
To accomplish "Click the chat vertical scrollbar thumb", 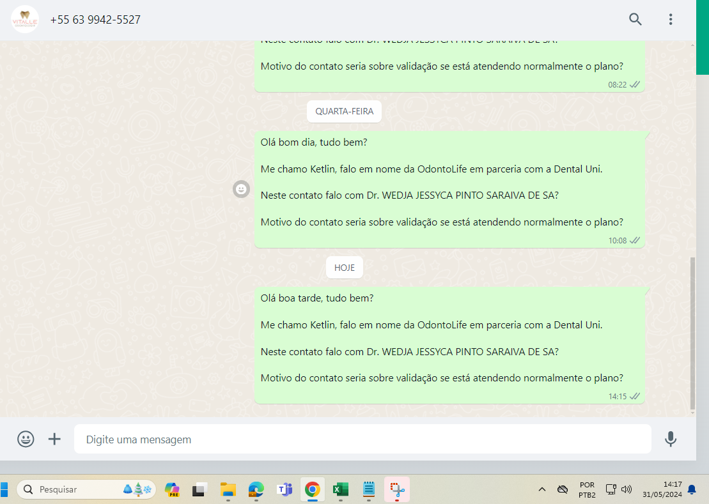I will [x=692, y=333].
